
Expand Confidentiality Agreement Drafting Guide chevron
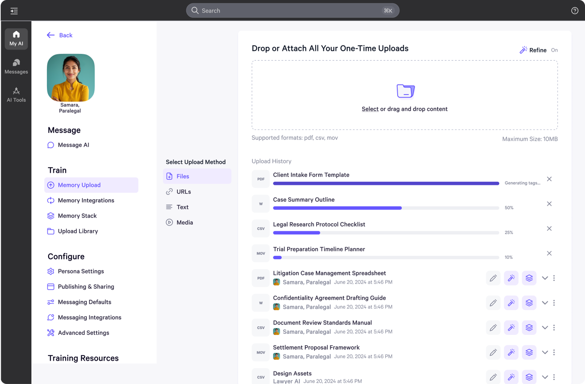point(545,303)
